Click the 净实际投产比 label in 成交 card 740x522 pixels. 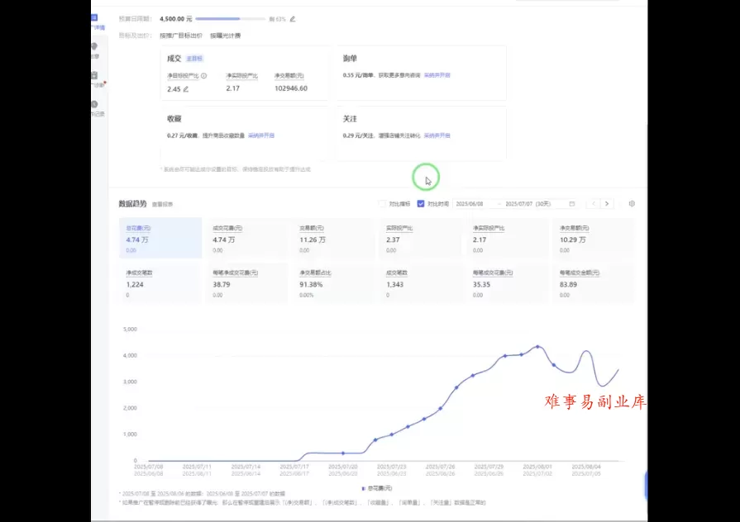click(x=242, y=76)
